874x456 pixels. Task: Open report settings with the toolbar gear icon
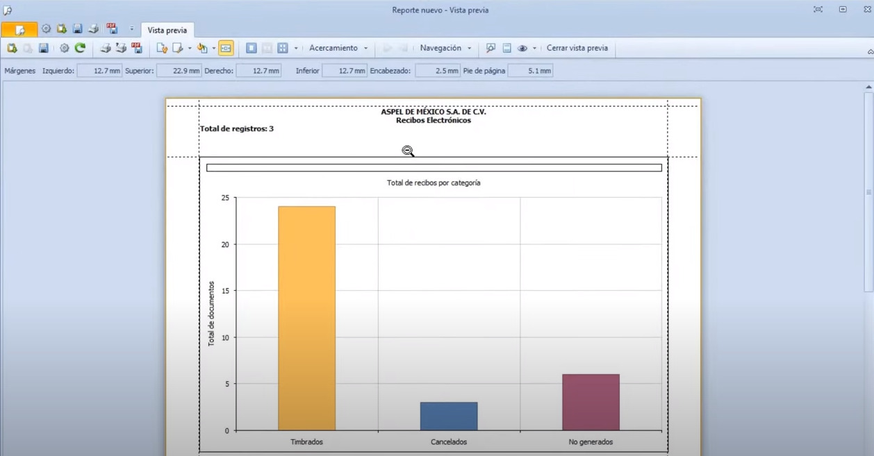click(x=64, y=48)
